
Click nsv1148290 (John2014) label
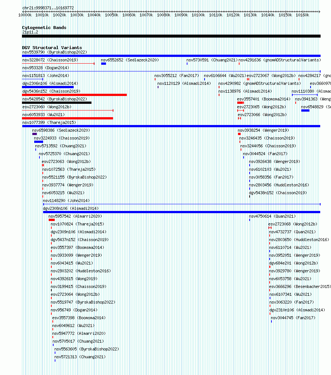click(66, 201)
